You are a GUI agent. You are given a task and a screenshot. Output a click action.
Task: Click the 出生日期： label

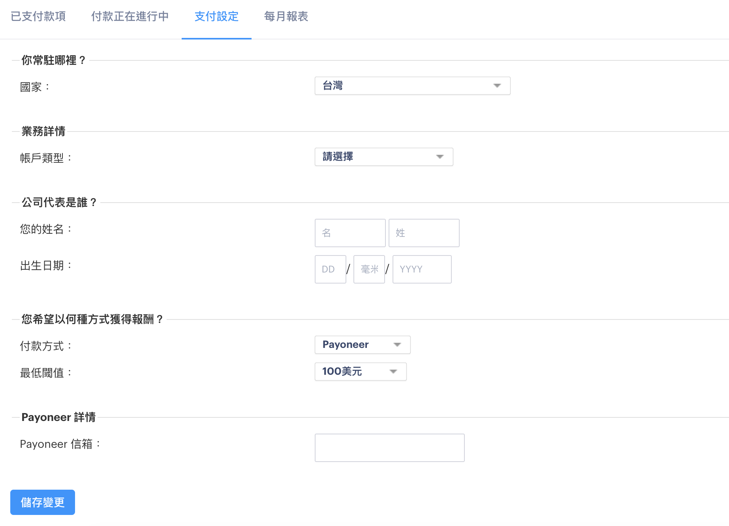click(x=46, y=265)
